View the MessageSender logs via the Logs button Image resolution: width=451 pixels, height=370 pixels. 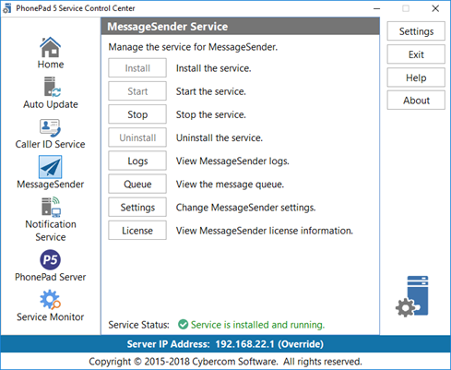click(x=137, y=161)
